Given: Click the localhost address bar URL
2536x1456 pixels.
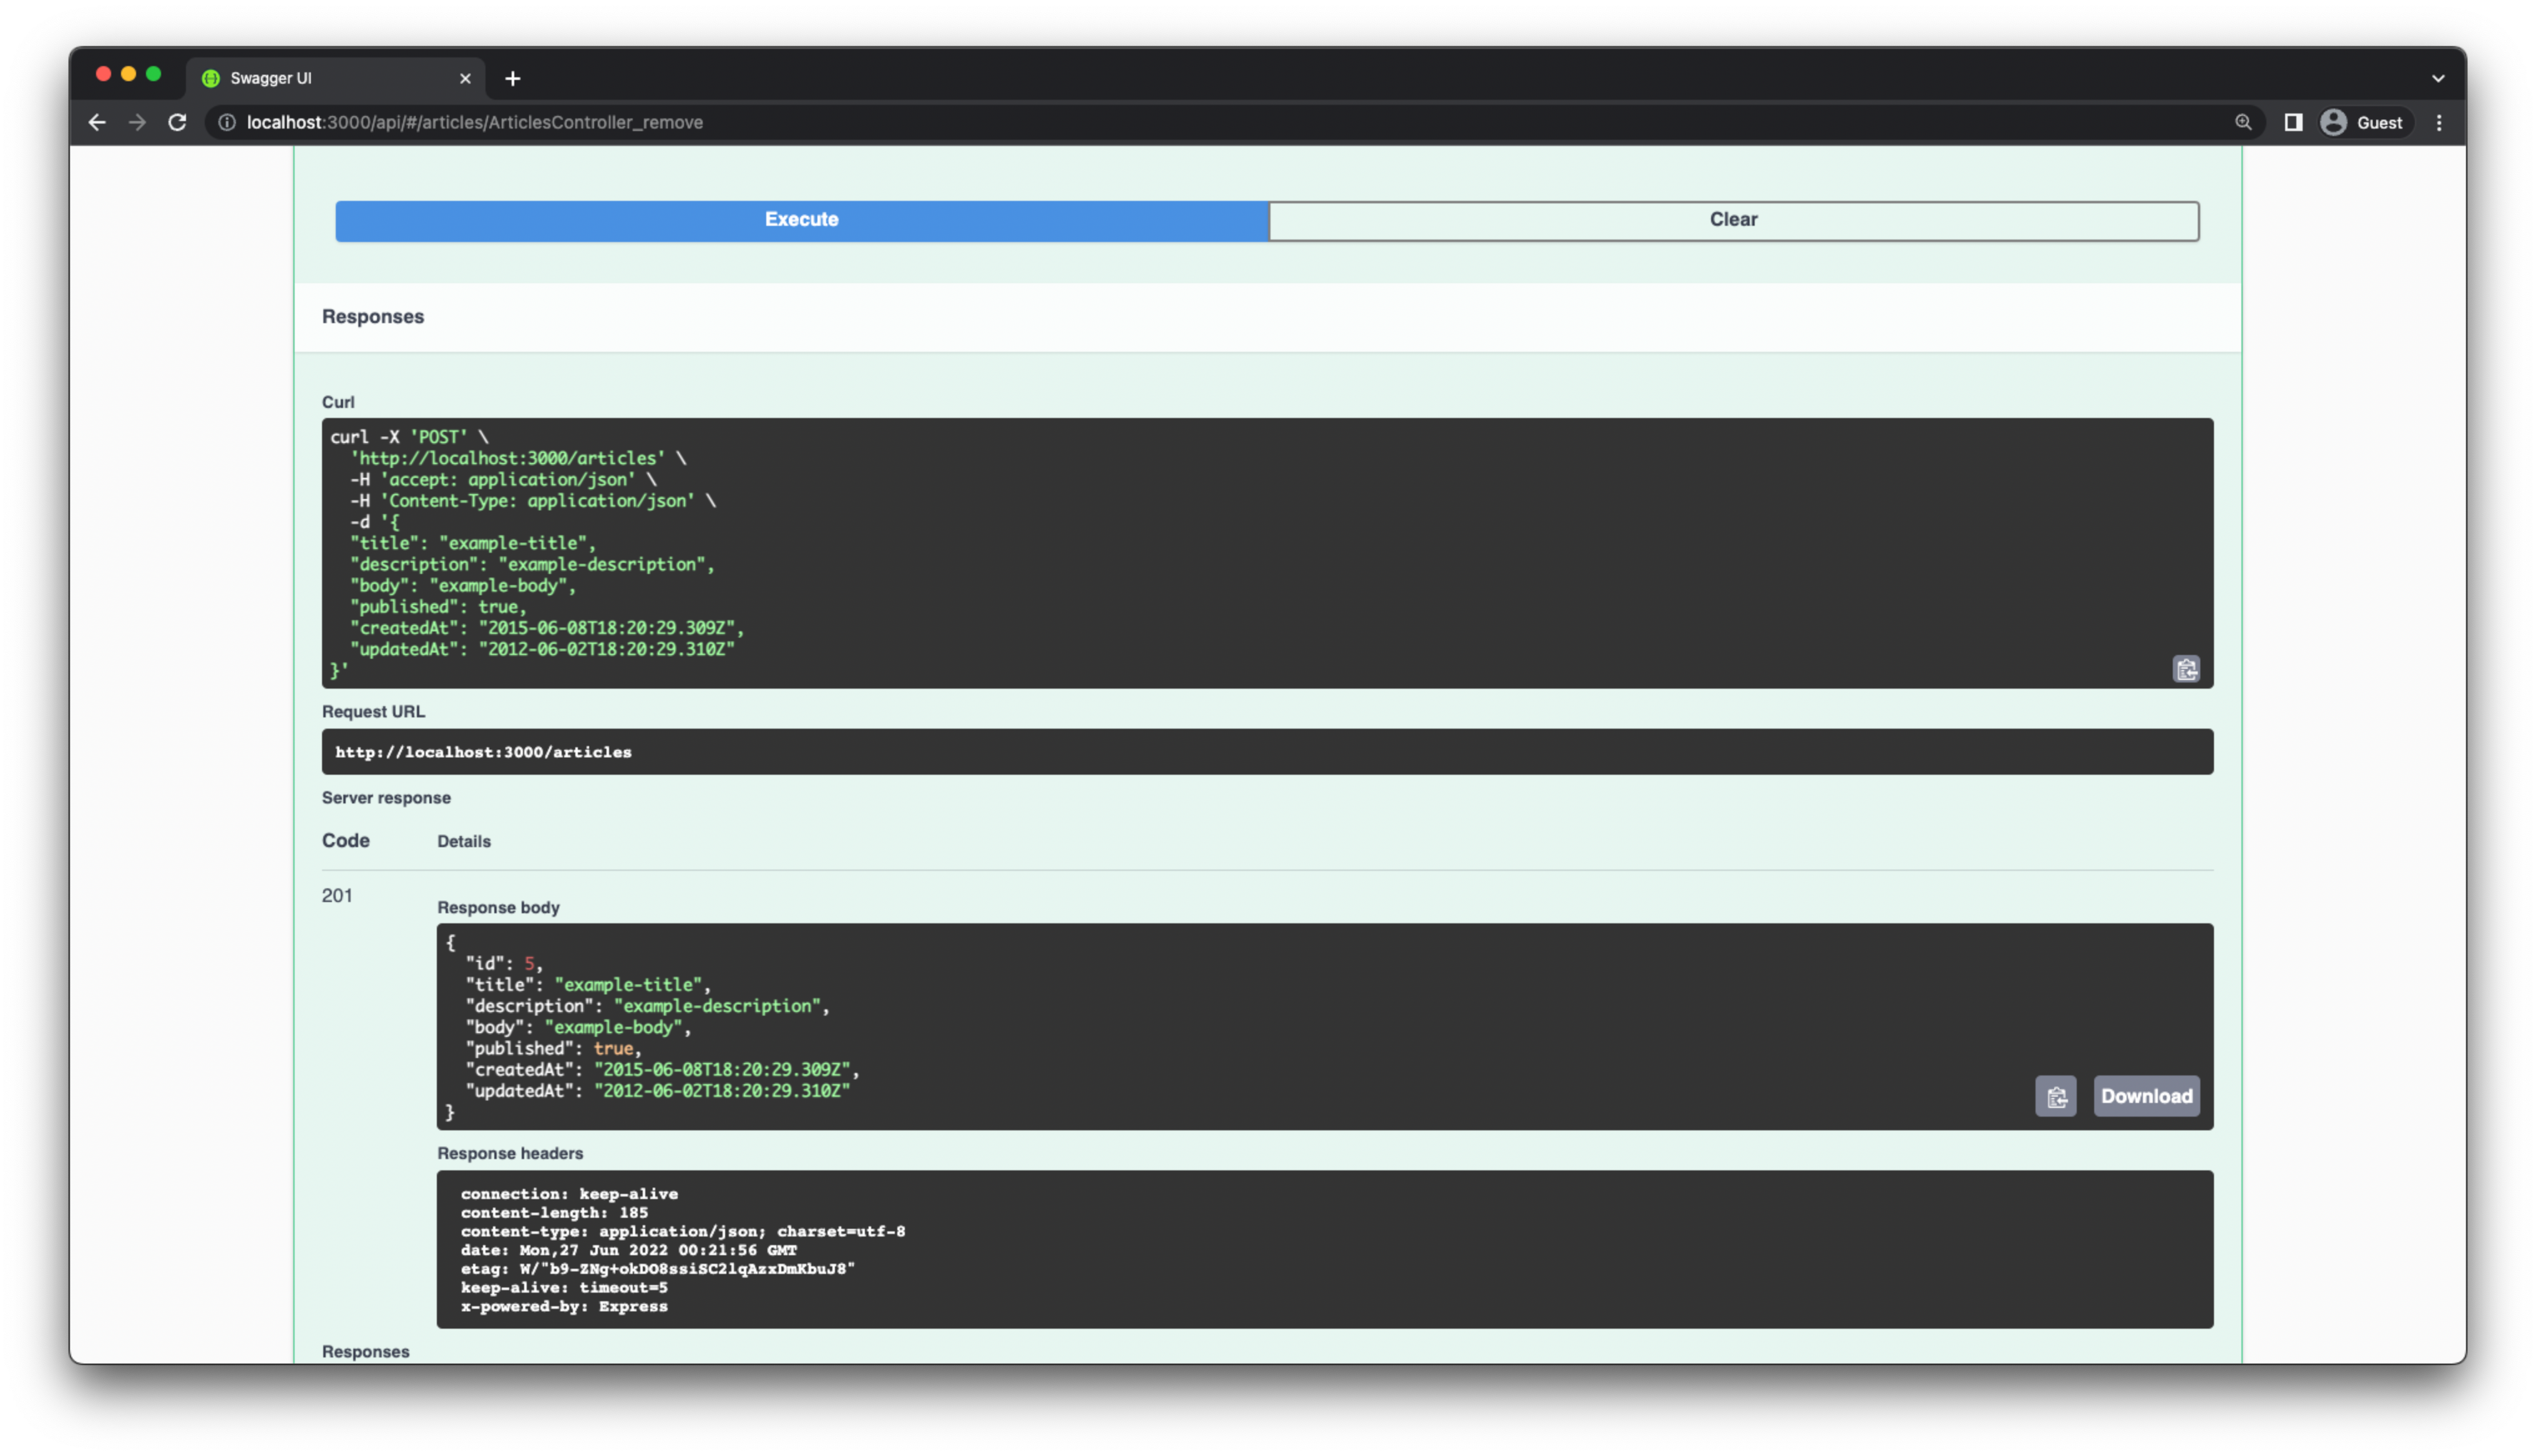Looking at the screenshot, I should [x=474, y=122].
